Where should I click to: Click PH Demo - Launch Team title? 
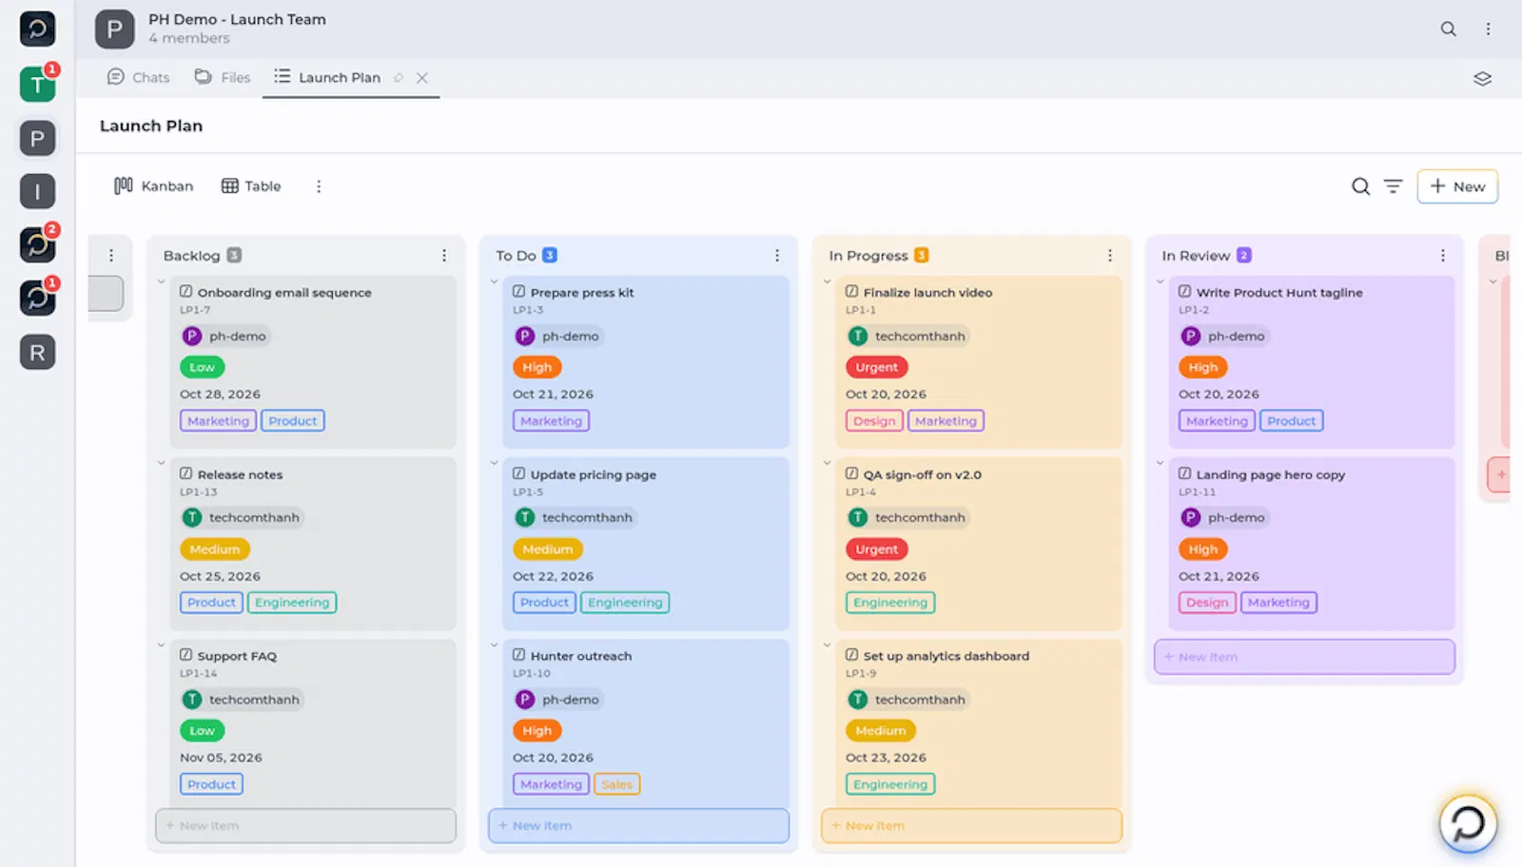tap(237, 19)
